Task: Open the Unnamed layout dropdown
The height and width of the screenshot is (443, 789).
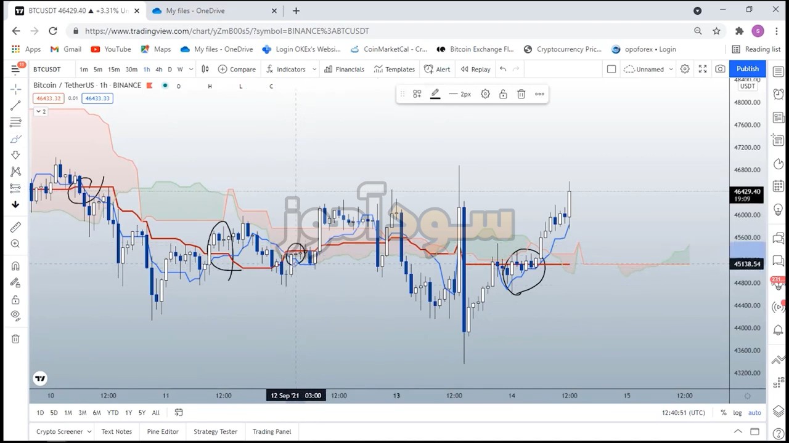Action: click(x=648, y=69)
